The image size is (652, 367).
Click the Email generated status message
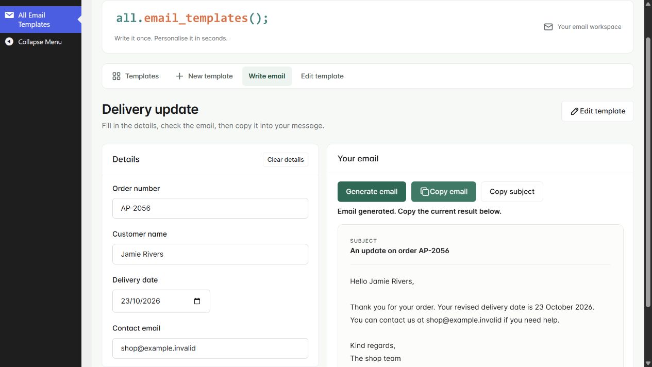[x=420, y=211]
